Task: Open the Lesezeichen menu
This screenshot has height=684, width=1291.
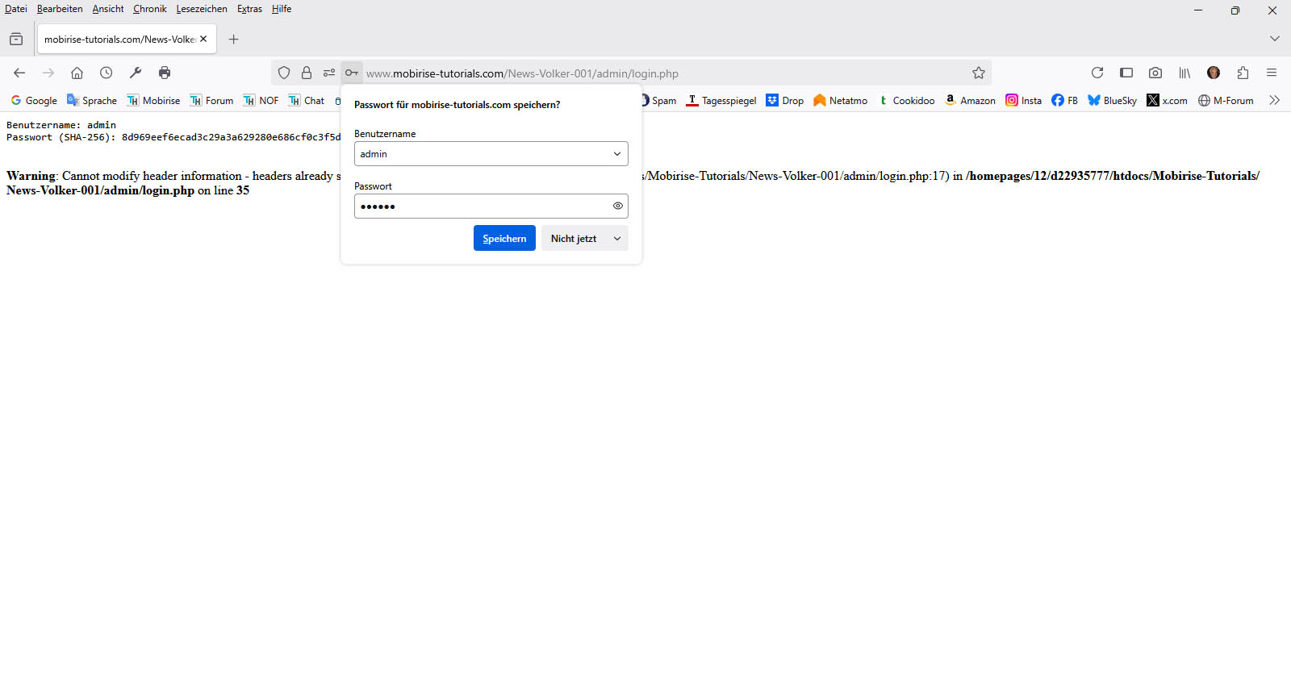Action: tap(202, 9)
